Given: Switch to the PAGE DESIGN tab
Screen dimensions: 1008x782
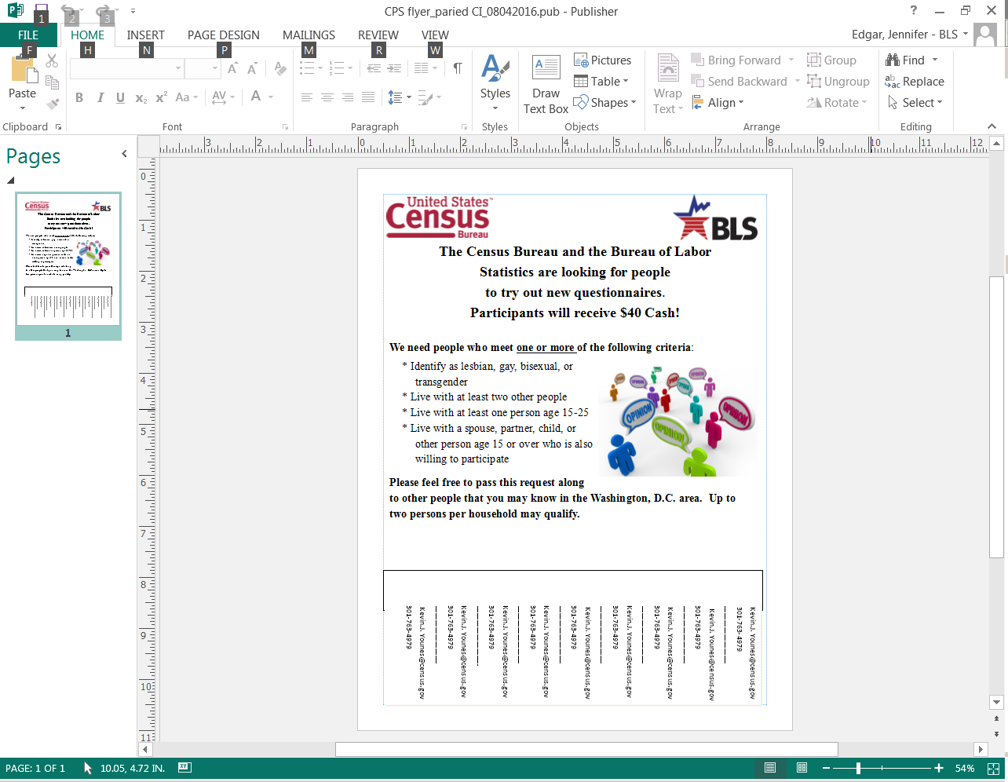Looking at the screenshot, I should [223, 35].
